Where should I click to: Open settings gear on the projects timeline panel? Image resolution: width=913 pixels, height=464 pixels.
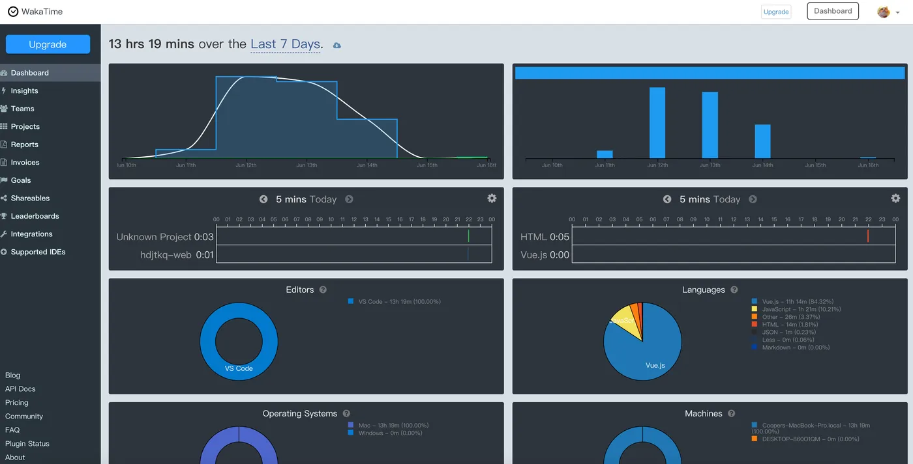[492, 198]
